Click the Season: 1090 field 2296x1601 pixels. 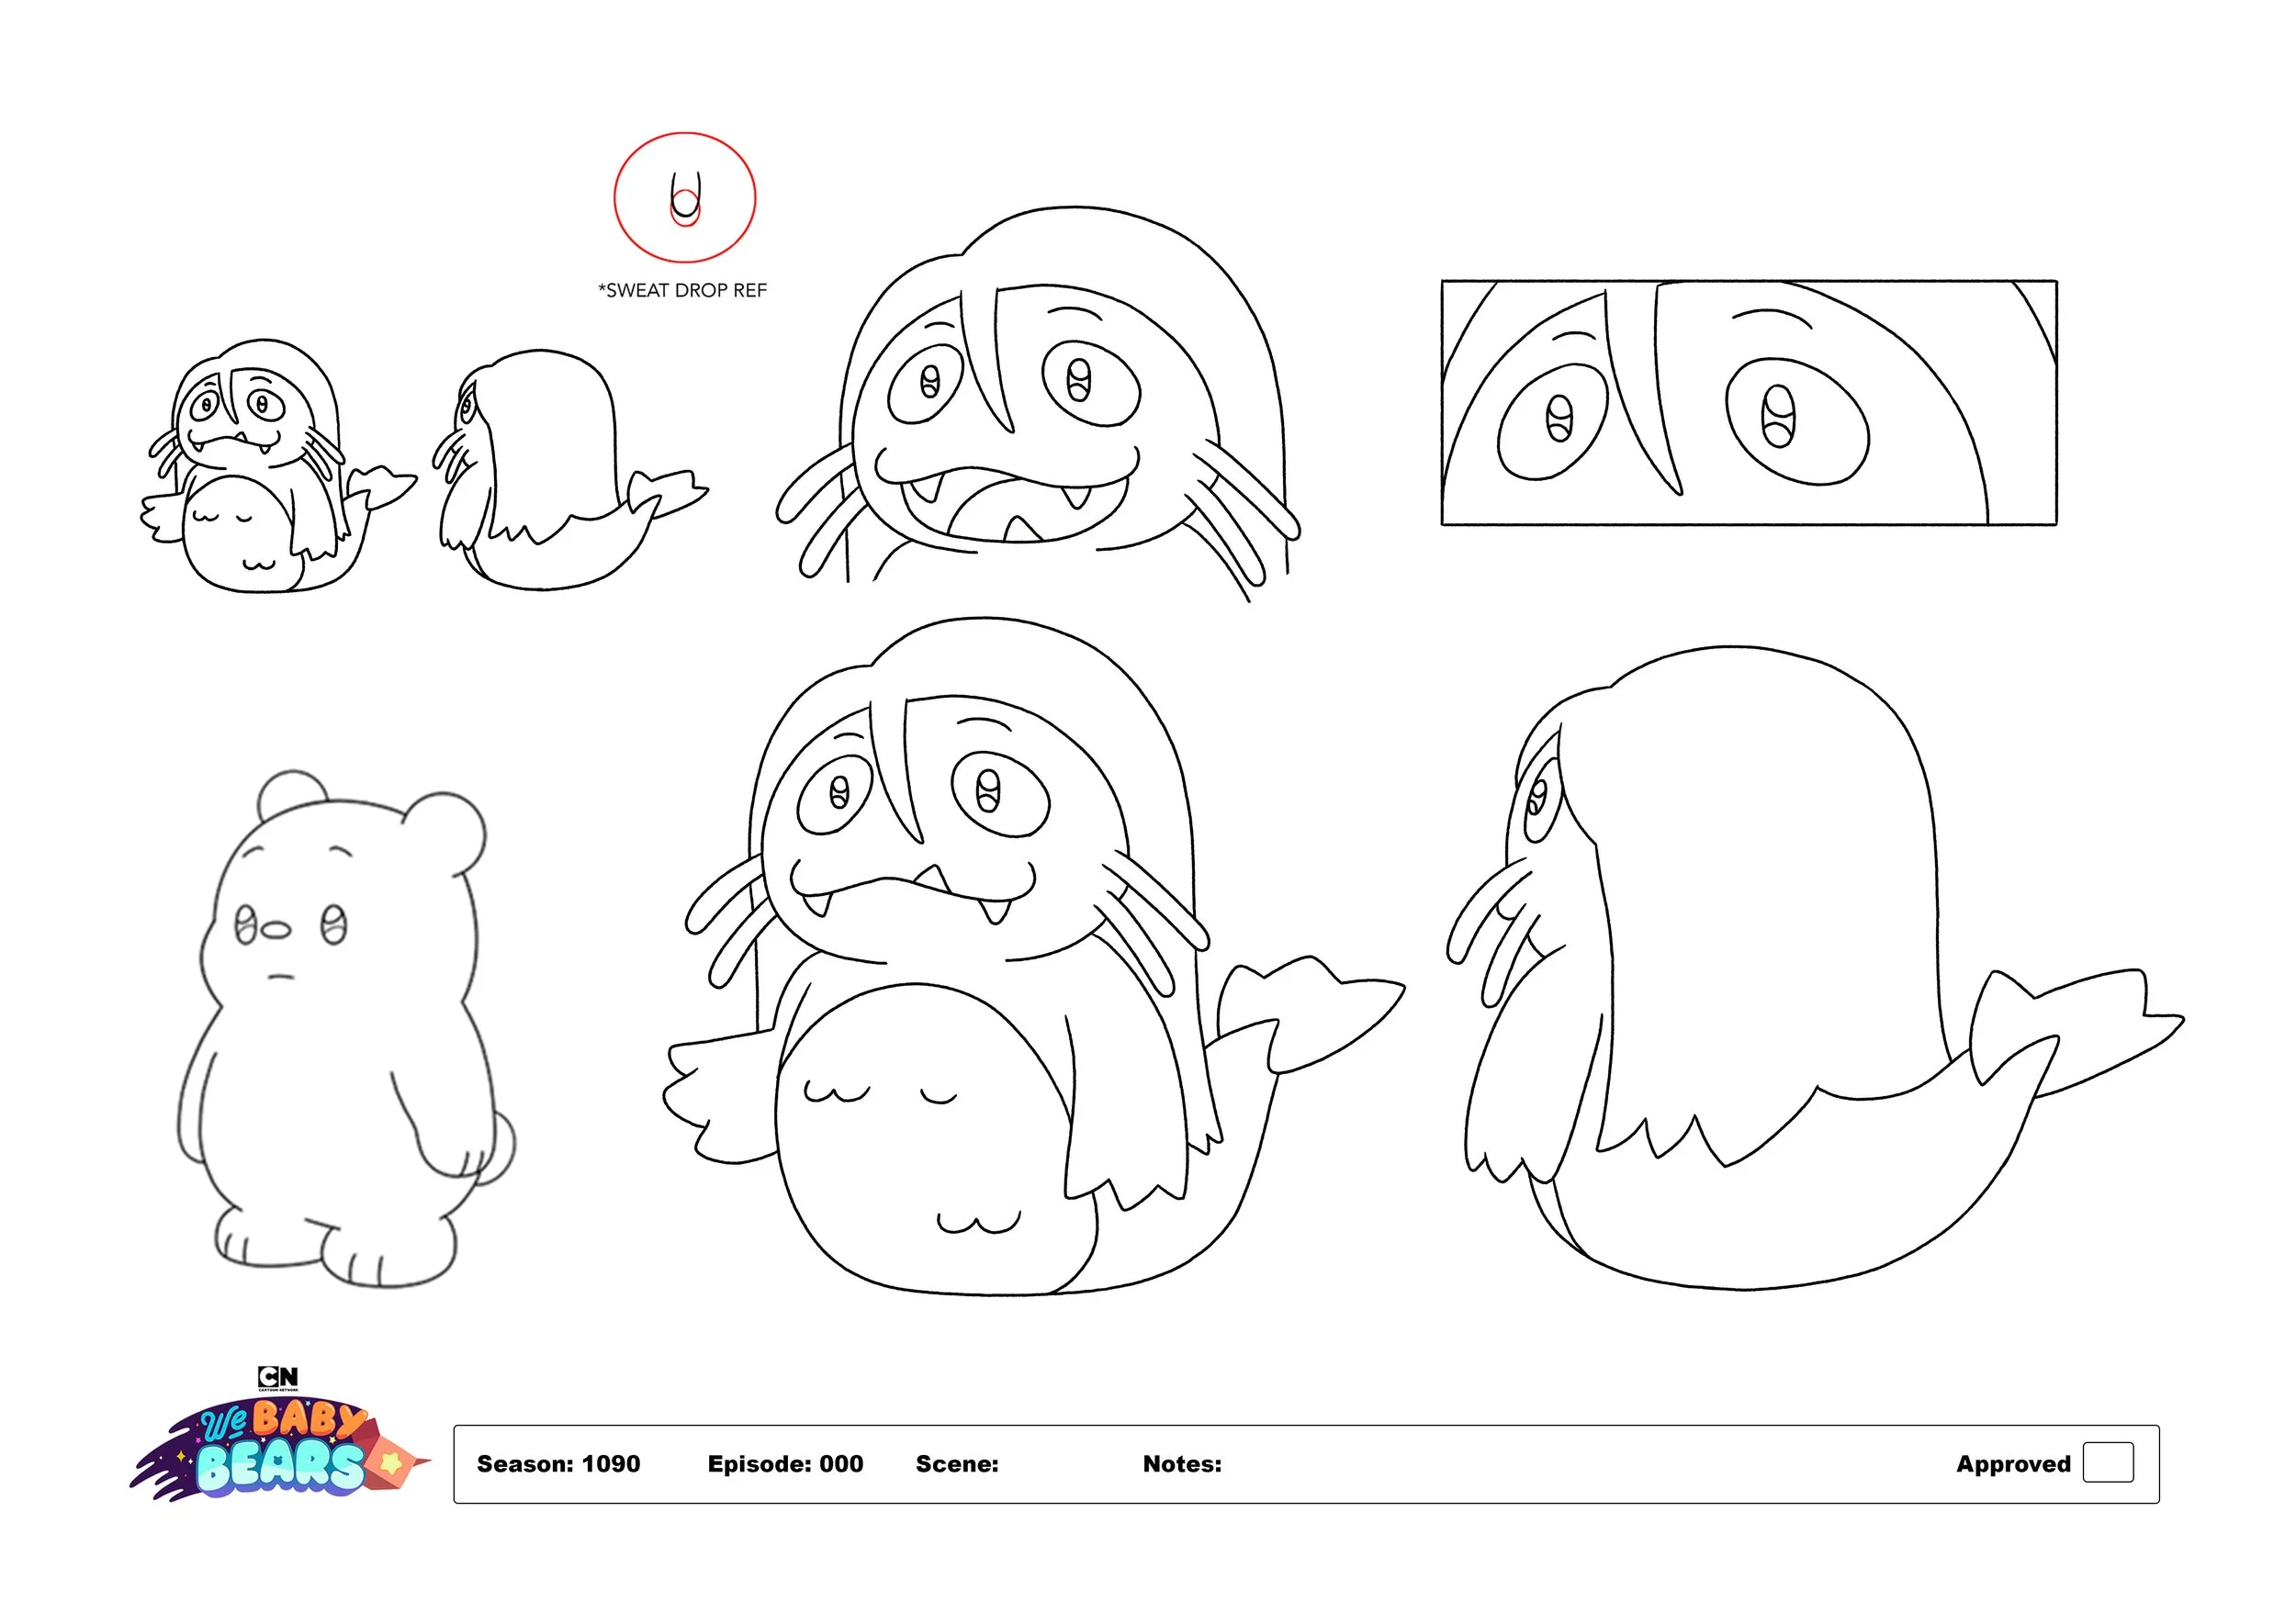pyautogui.click(x=558, y=1464)
